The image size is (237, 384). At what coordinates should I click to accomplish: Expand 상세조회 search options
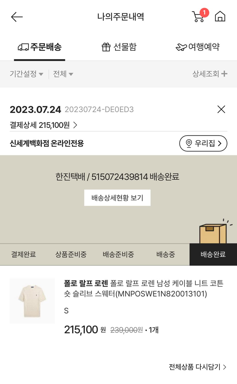click(x=210, y=74)
